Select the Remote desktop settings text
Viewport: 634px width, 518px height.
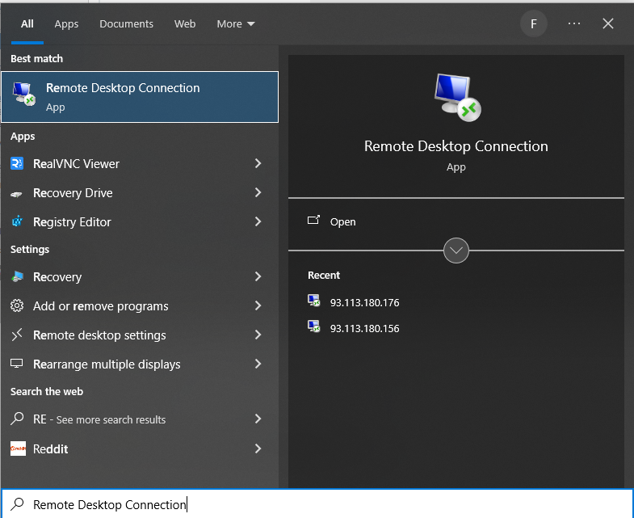(99, 335)
